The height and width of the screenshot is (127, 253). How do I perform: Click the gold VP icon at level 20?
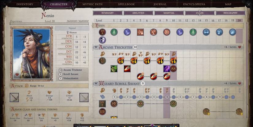point(239,112)
